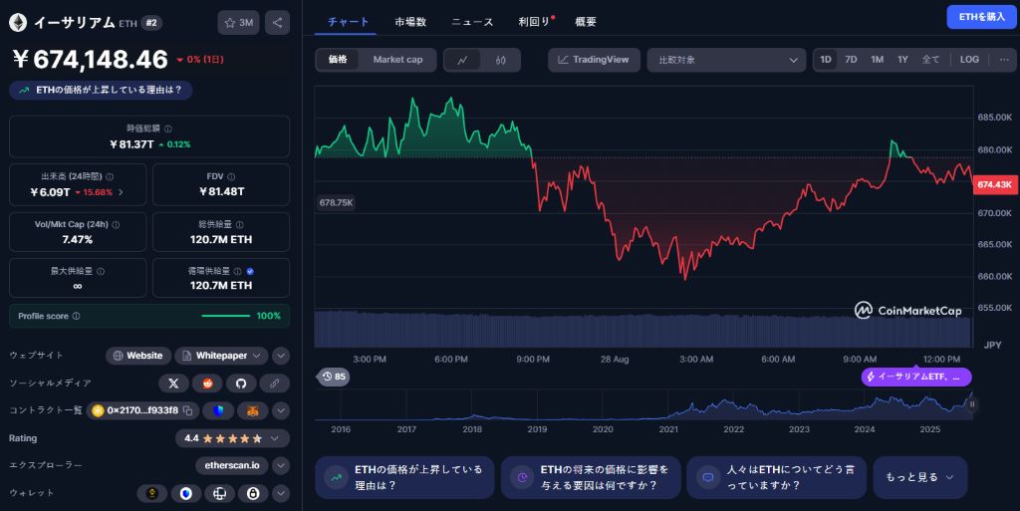The image size is (1020, 511).
Task: Switch chart to Market cap view
Action: coord(397,60)
